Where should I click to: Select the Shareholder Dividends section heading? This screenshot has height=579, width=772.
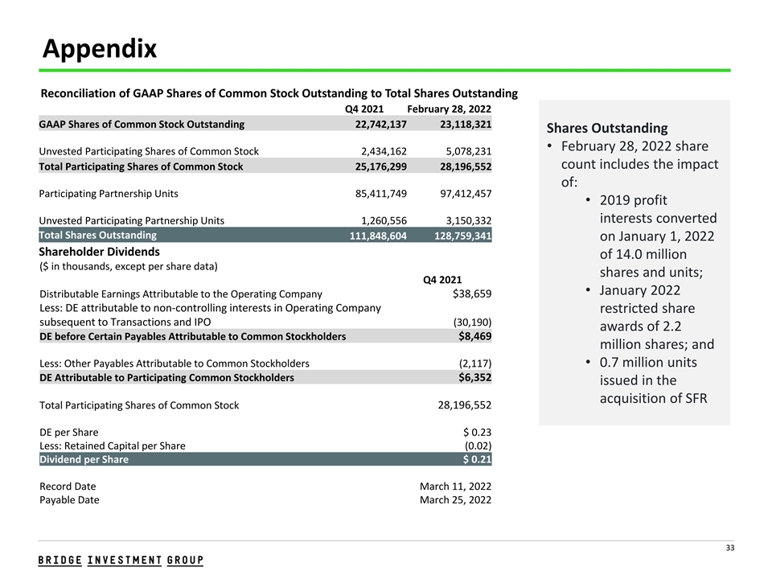100,252
